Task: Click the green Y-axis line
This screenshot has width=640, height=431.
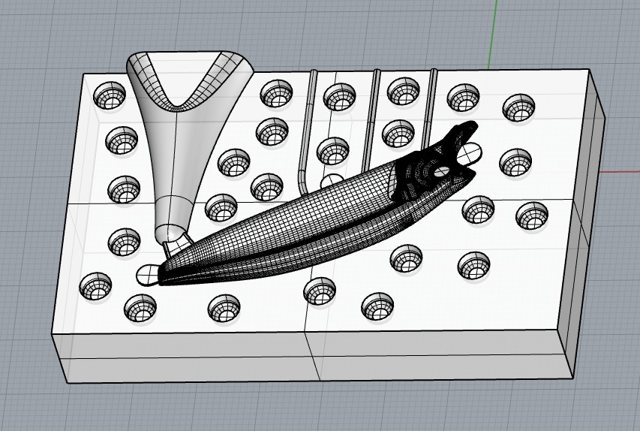Action: coord(493,34)
